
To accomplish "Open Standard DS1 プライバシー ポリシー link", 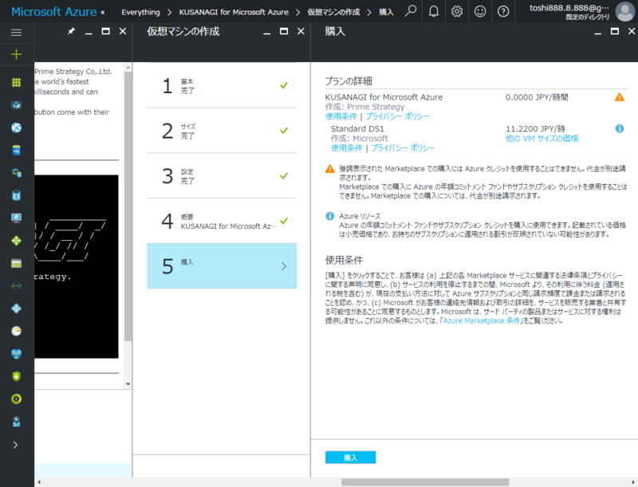I will tap(403, 148).
